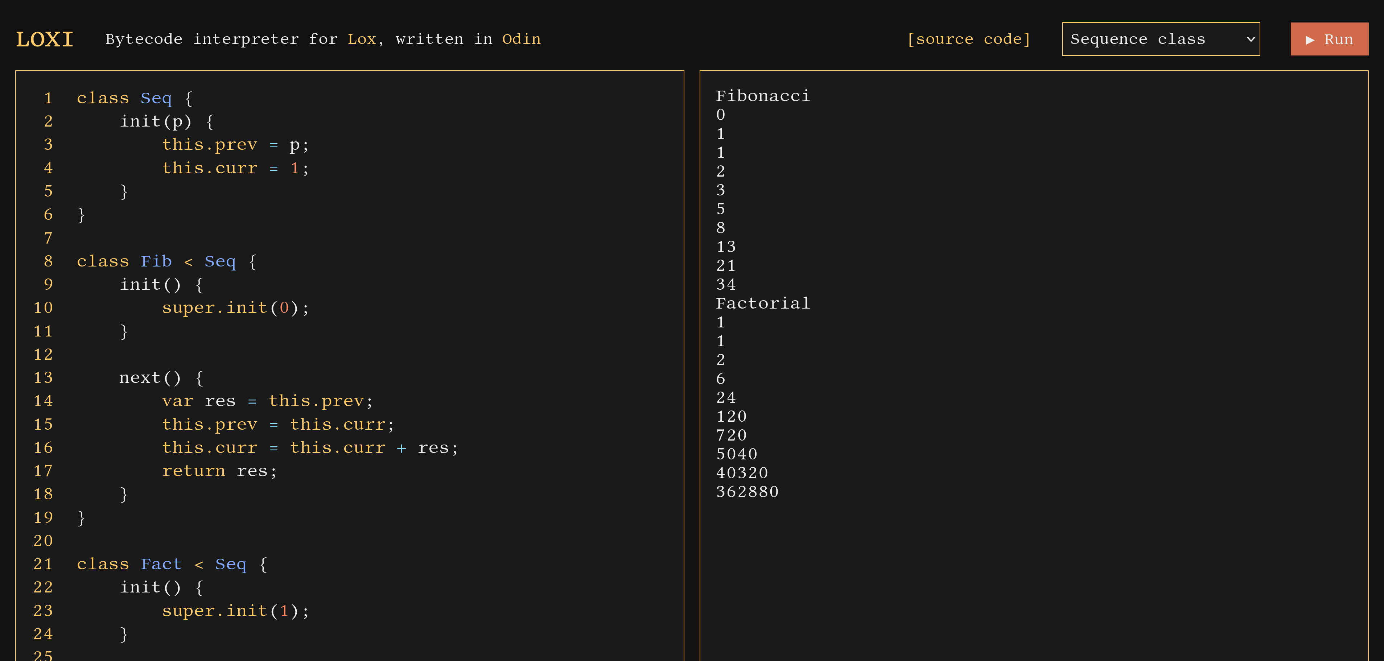Click the var res assignment line
Image resolution: width=1384 pixels, height=661 pixels.
tap(267, 401)
